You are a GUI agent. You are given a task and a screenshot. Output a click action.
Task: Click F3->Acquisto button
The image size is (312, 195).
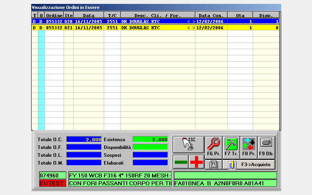[x=249, y=165]
